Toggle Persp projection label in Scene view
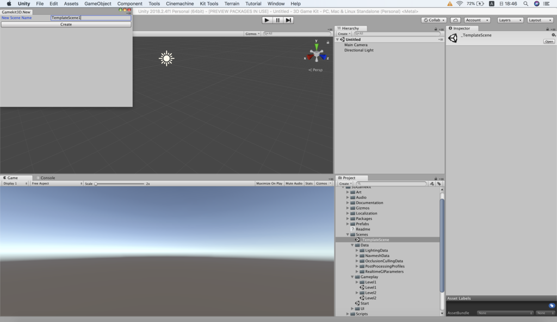Screen dimensions: 557x322 315,70
